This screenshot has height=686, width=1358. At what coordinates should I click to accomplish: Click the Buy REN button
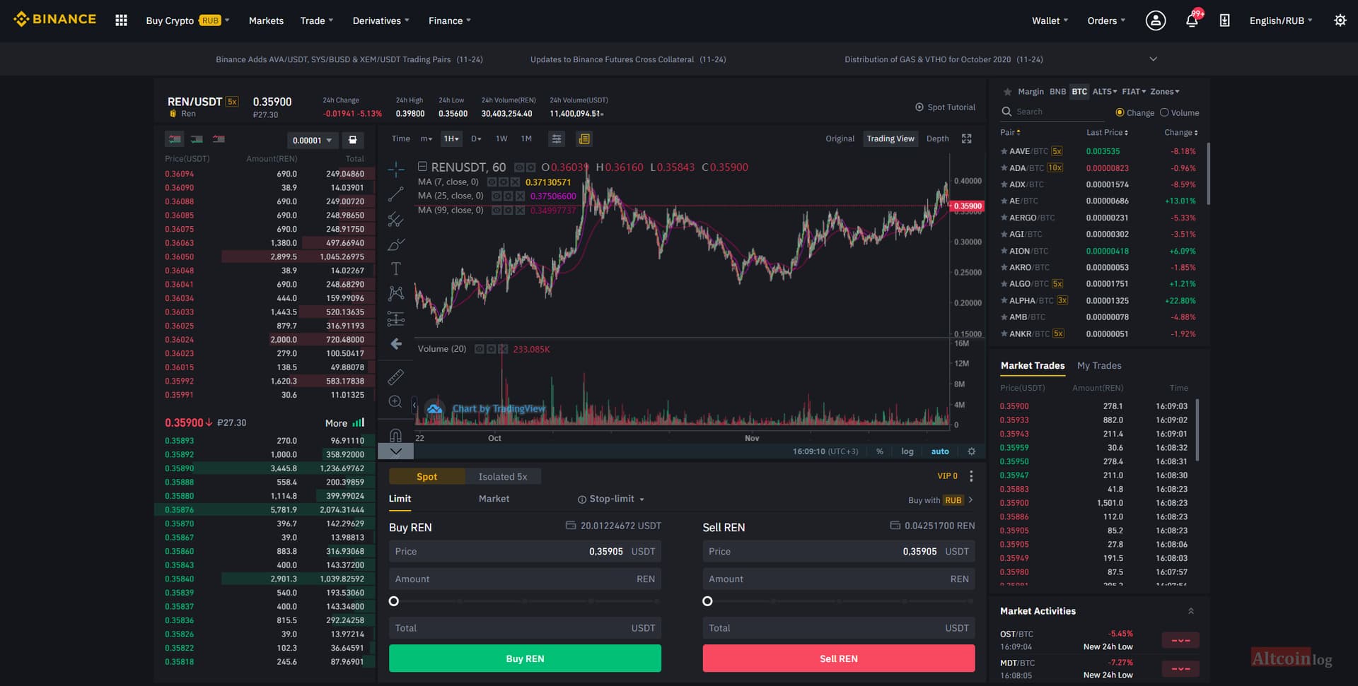(x=525, y=658)
